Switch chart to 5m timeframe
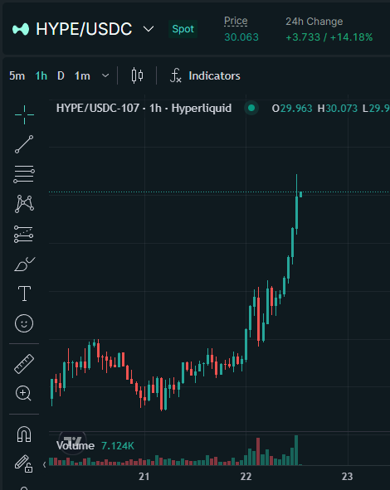Viewport: 390px width, 490px height. point(17,75)
